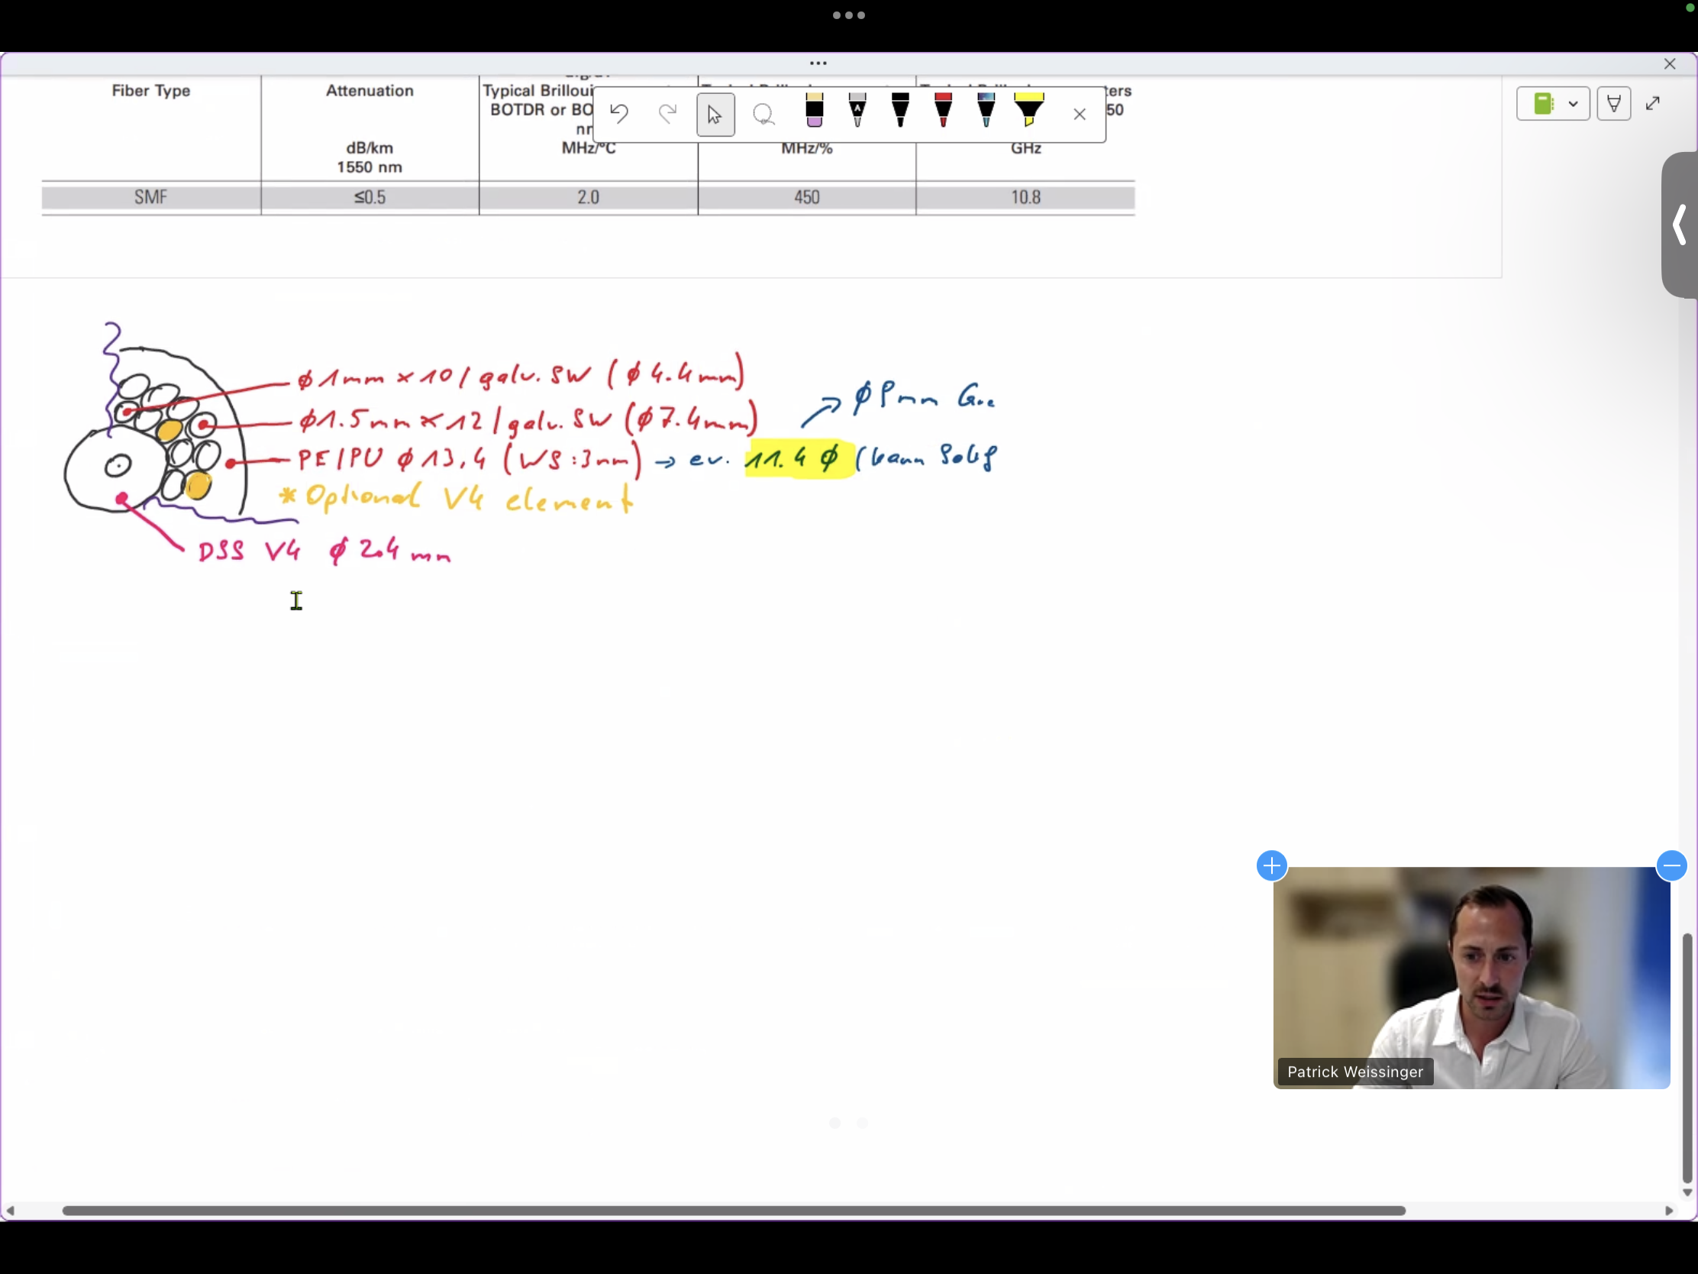This screenshot has width=1698, height=1274.
Task: Open the window's three-dot options menu
Action: tap(818, 63)
